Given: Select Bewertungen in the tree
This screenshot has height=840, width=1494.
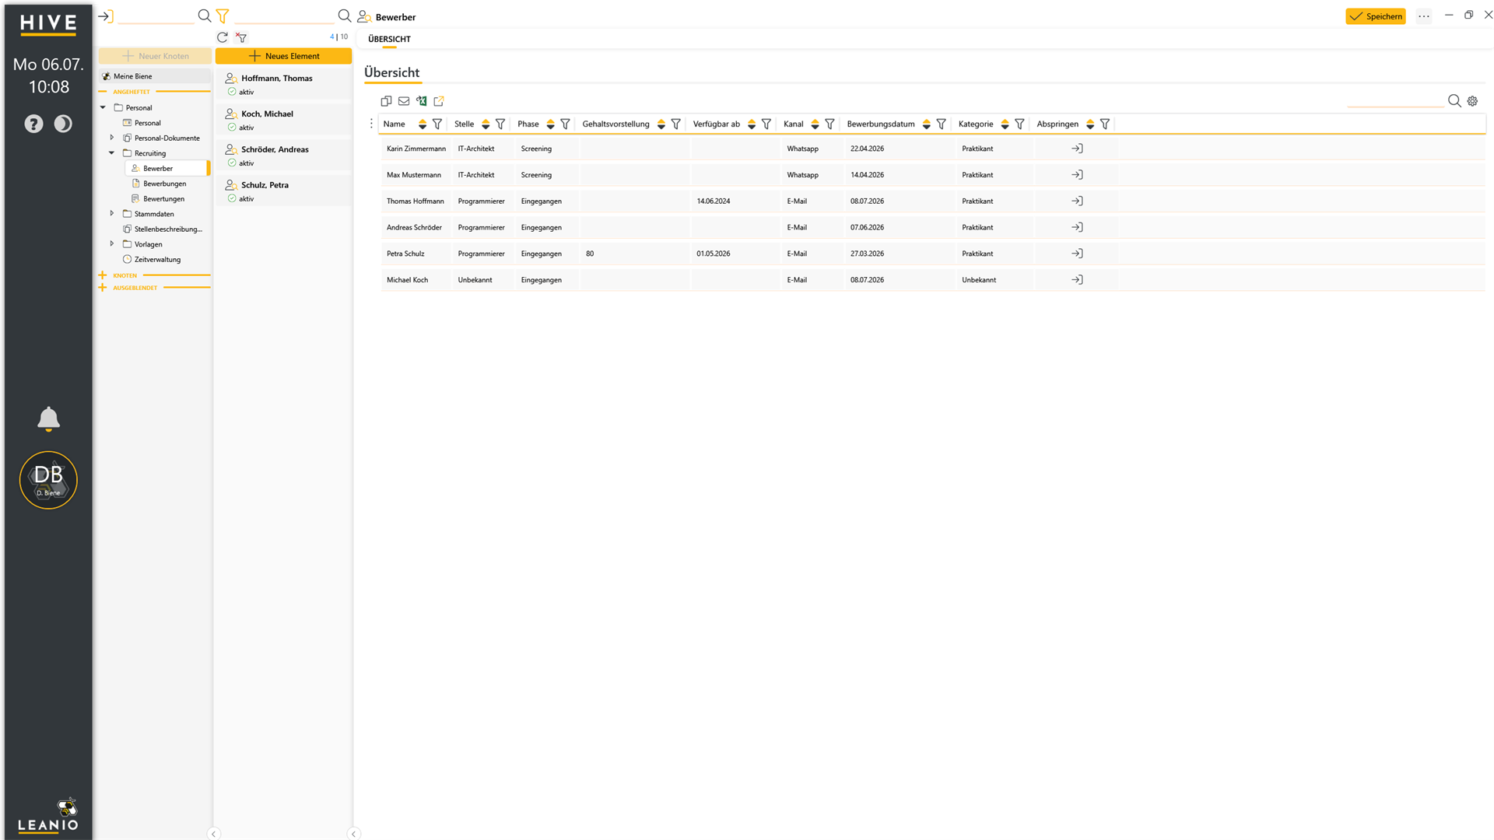Looking at the screenshot, I should click(164, 199).
